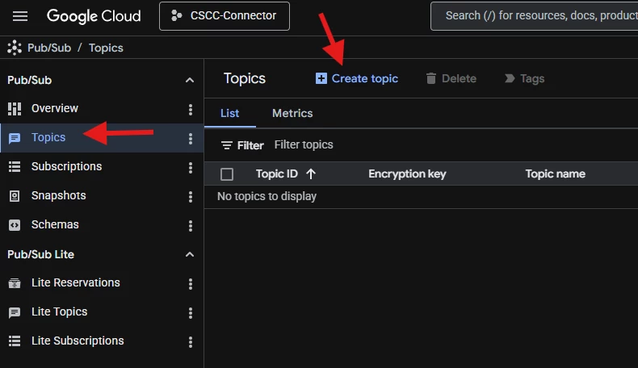Open Lite Reservations in the sidebar
Image resolution: width=638 pixels, height=368 pixels.
76,282
